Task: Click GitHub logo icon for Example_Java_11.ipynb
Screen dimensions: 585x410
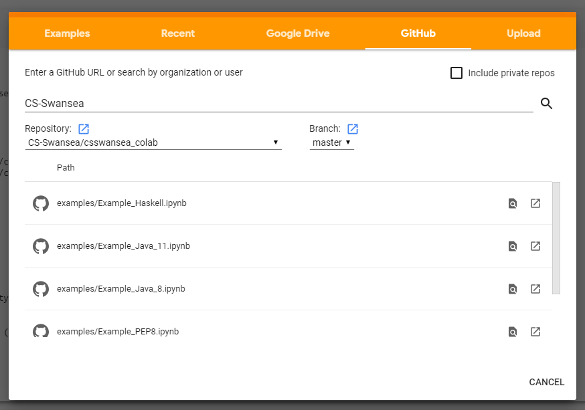Action: (41, 246)
